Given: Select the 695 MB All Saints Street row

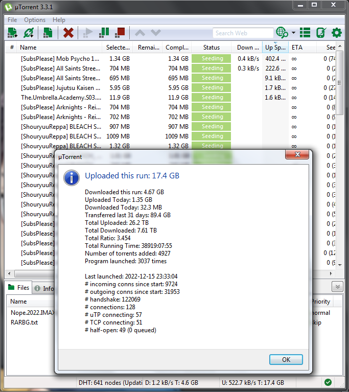Looking at the screenshot, I should pyautogui.click(x=170, y=78).
